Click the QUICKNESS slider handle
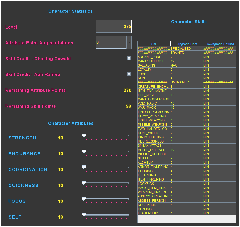The width and height of the screenshot is (240, 227). pos(84,183)
